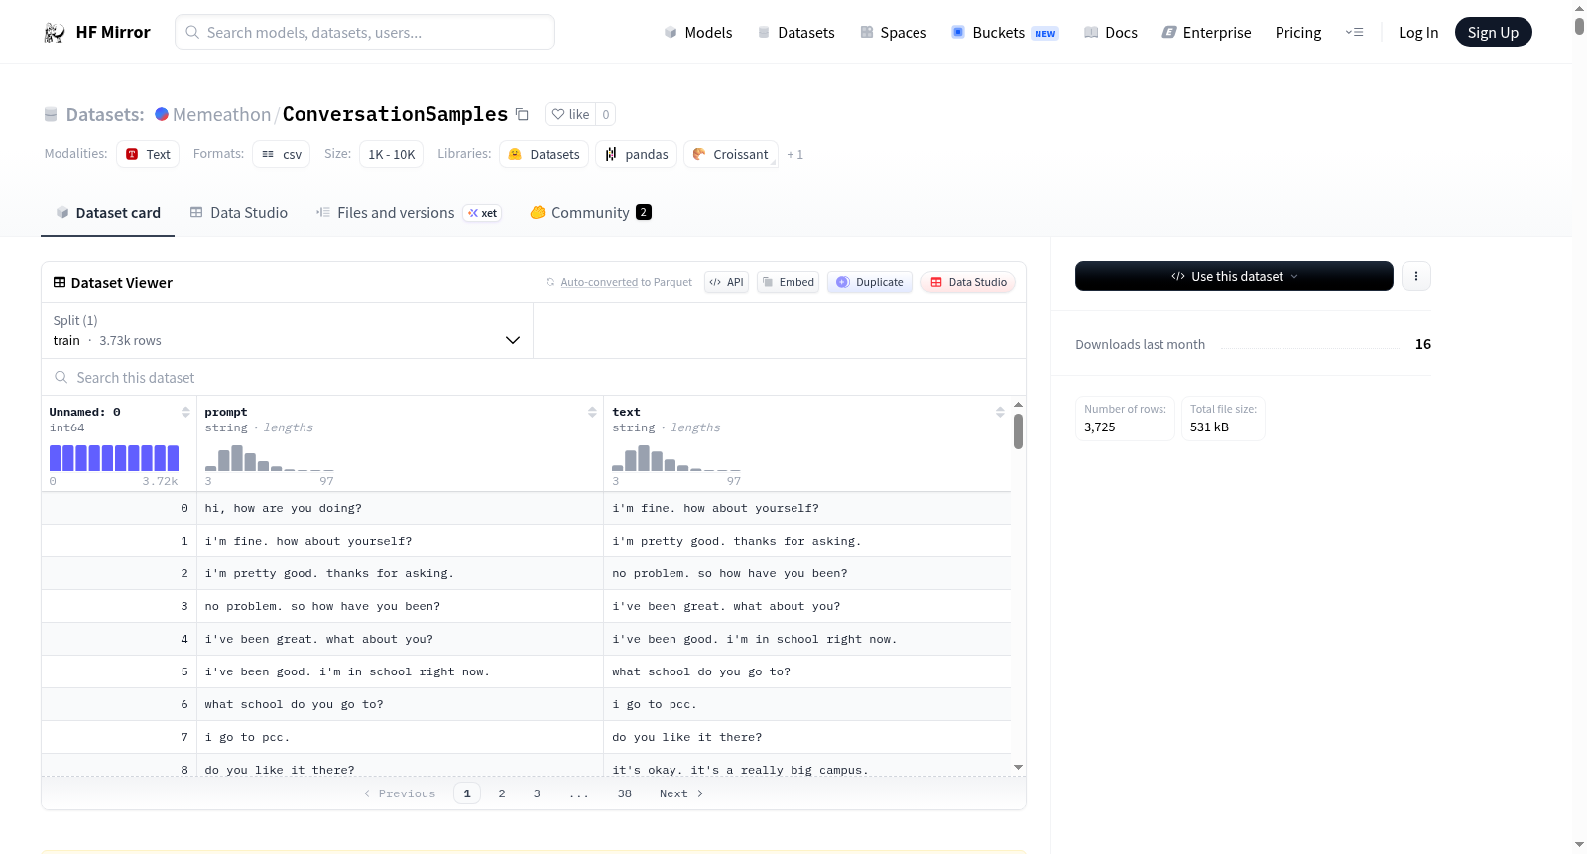
Task: Select cell 'hi, how are you doing?'
Action: click(x=400, y=508)
